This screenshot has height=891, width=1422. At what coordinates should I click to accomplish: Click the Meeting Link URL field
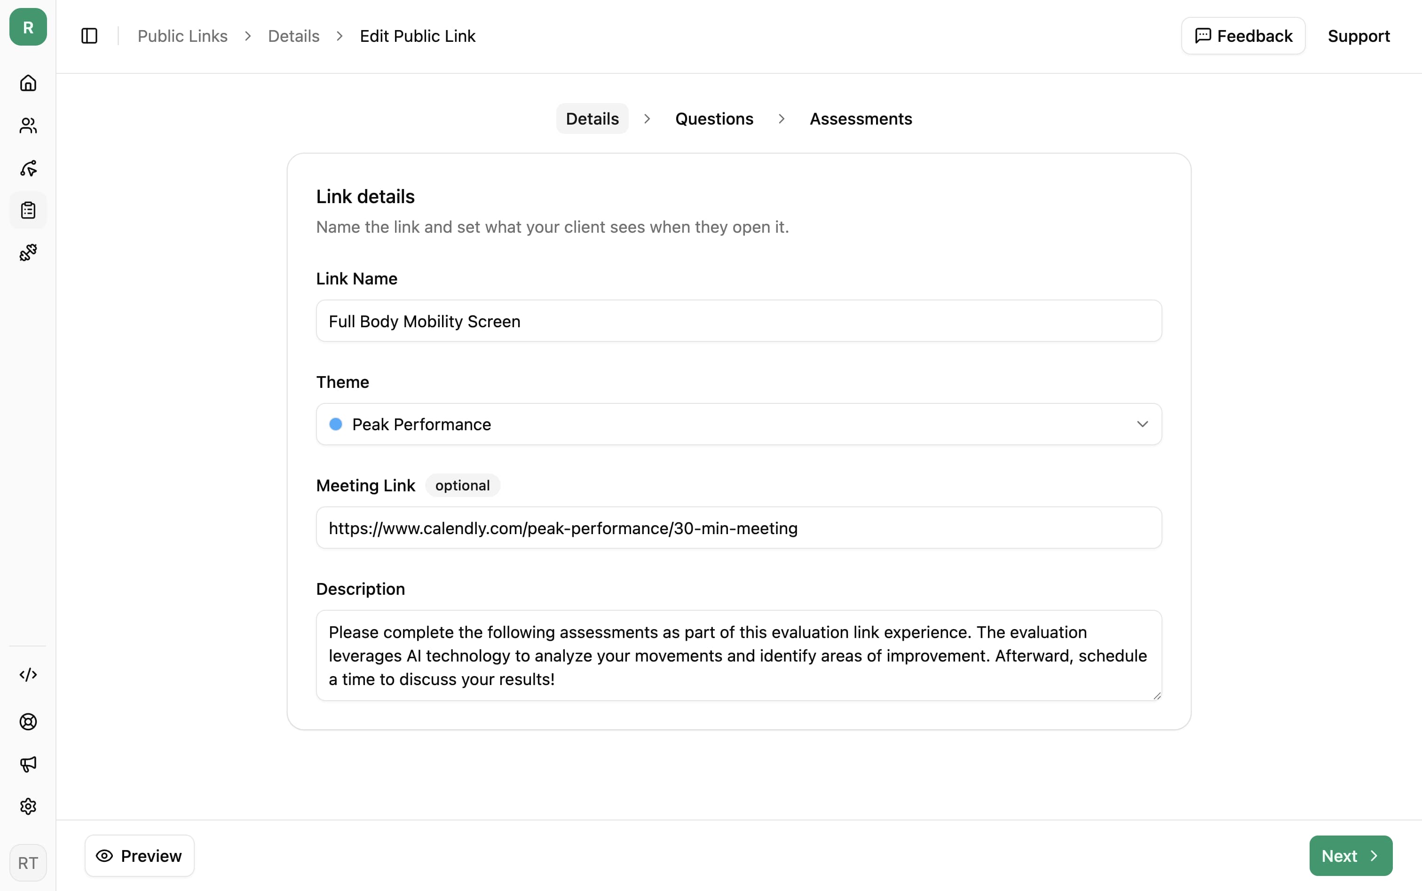pyautogui.click(x=739, y=528)
